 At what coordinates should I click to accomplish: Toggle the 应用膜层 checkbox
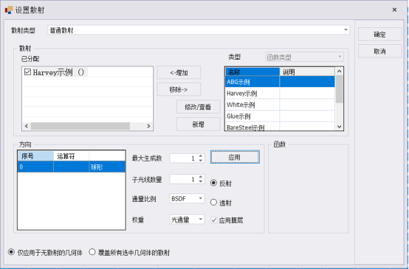point(214,220)
